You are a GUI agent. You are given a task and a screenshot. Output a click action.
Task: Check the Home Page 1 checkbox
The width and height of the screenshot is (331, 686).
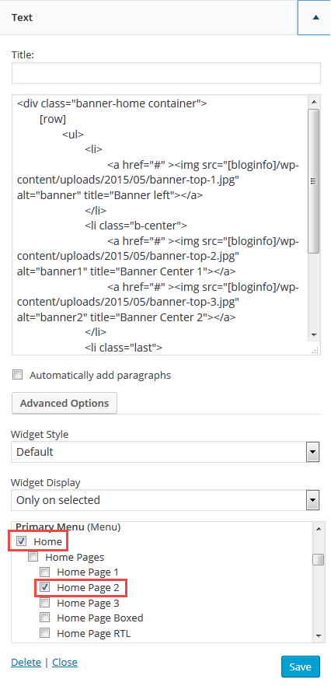44,572
